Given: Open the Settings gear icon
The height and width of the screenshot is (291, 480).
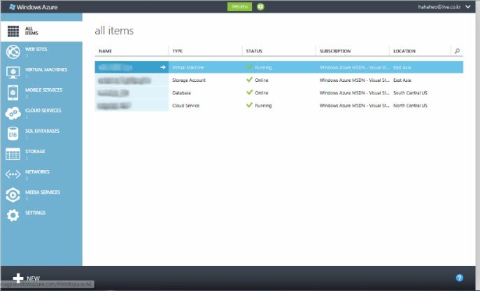Looking at the screenshot, I should pos(13,215).
